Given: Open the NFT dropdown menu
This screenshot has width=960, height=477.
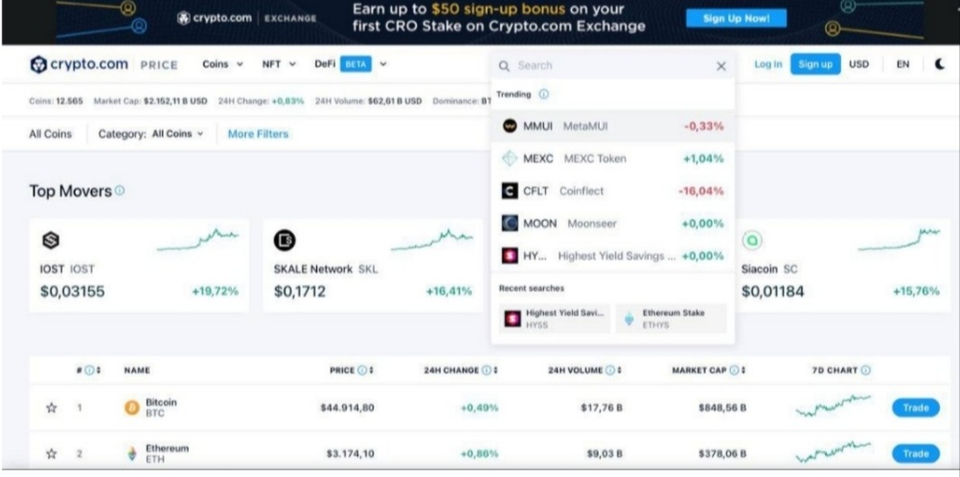Looking at the screenshot, I should pyautogui.click(x=279, y=64).
